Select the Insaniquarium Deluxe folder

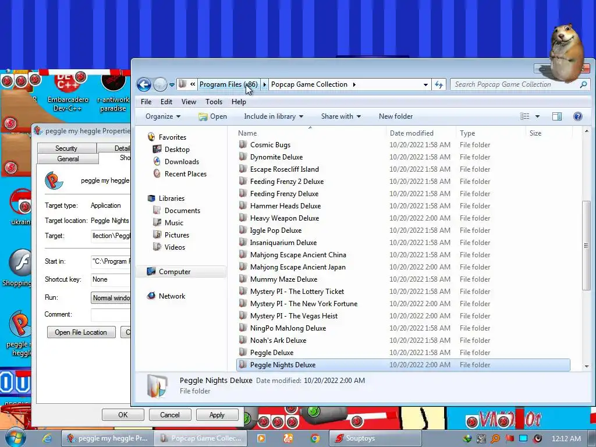(x=283, y=243)
